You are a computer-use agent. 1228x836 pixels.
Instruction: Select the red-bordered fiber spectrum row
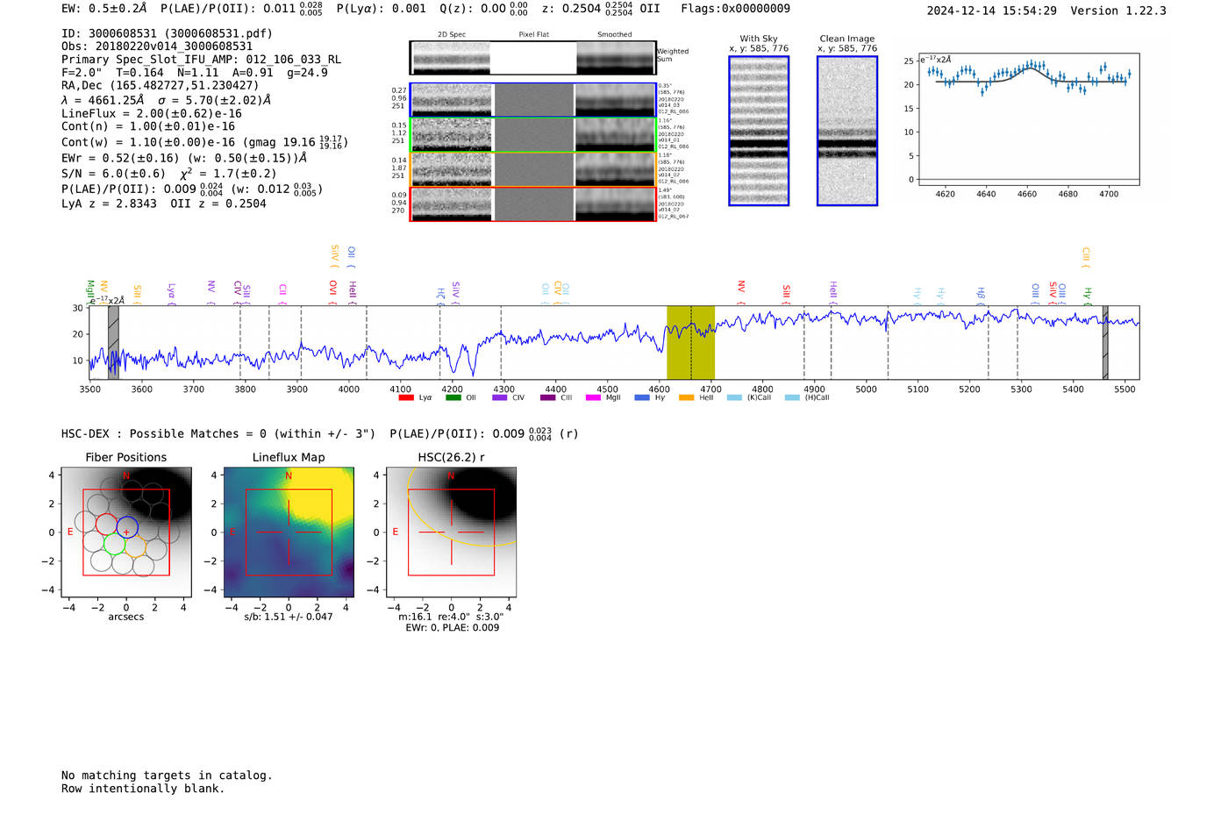(x=532, y=204)
